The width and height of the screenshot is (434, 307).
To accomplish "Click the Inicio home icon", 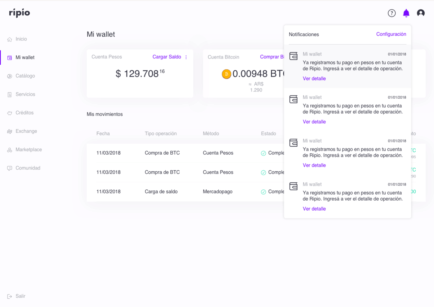I will [x=10, y=39].
